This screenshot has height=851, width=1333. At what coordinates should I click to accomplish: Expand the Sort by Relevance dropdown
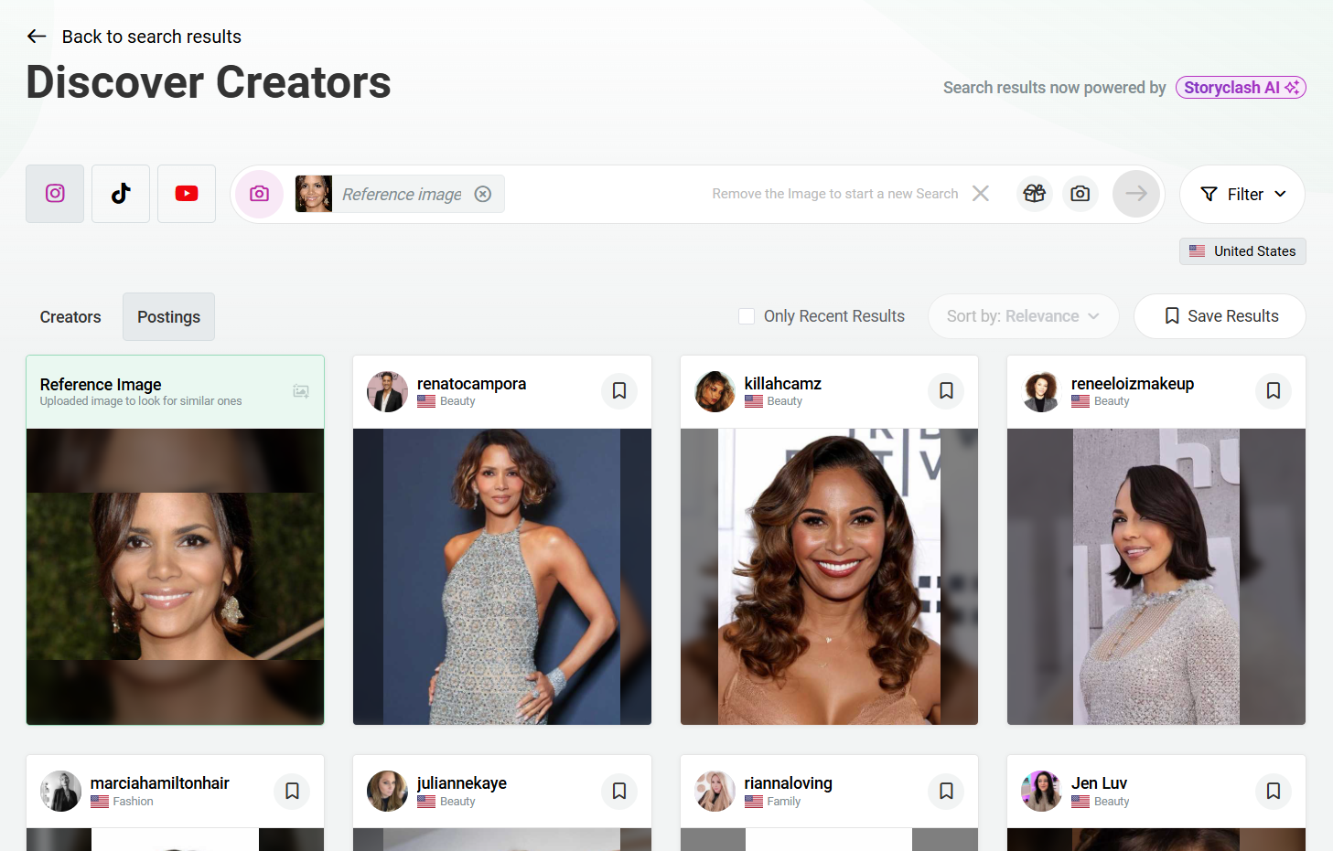point(1023,316)
